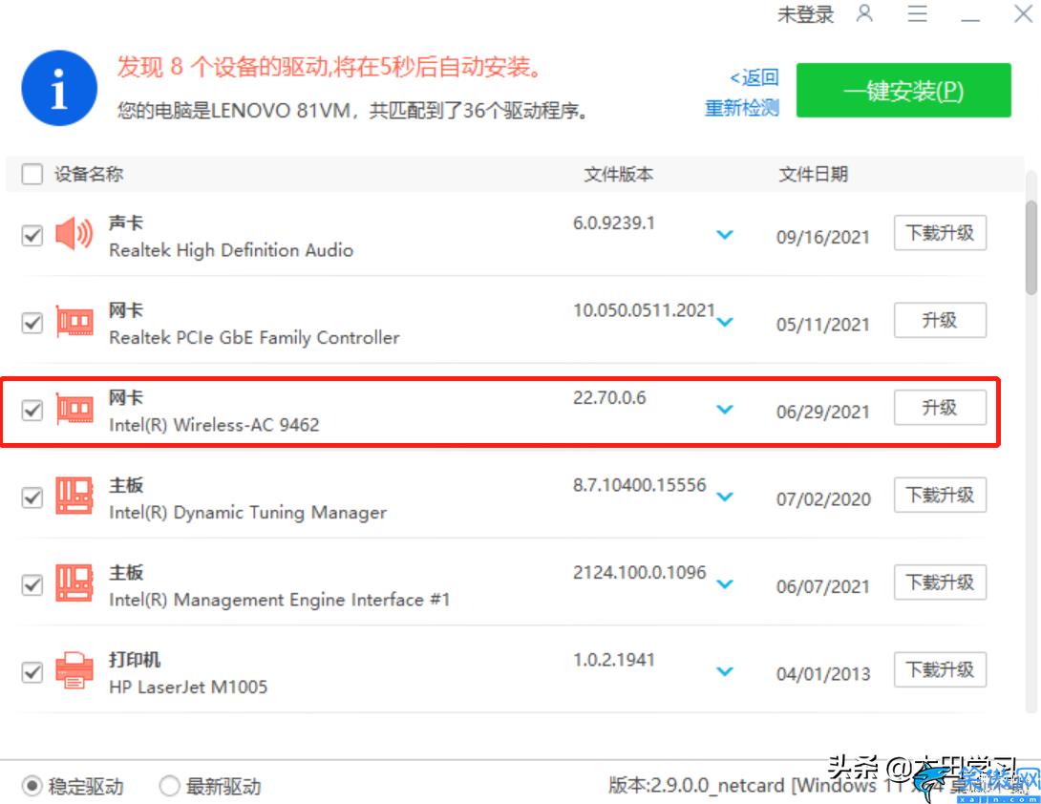The width and height of the screenshot is (1041, 804).
Task: Click the 文件日期 column header
Action: coord(814,174)
